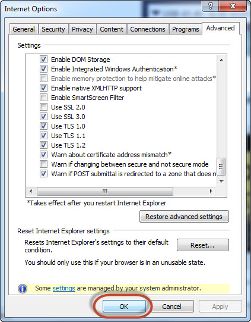Viewport: 251px width, 322px height.
Task: Open the Connections tab
Action: pos(148,29)
